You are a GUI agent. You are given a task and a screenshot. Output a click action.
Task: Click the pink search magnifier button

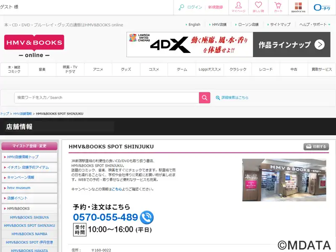205,98
